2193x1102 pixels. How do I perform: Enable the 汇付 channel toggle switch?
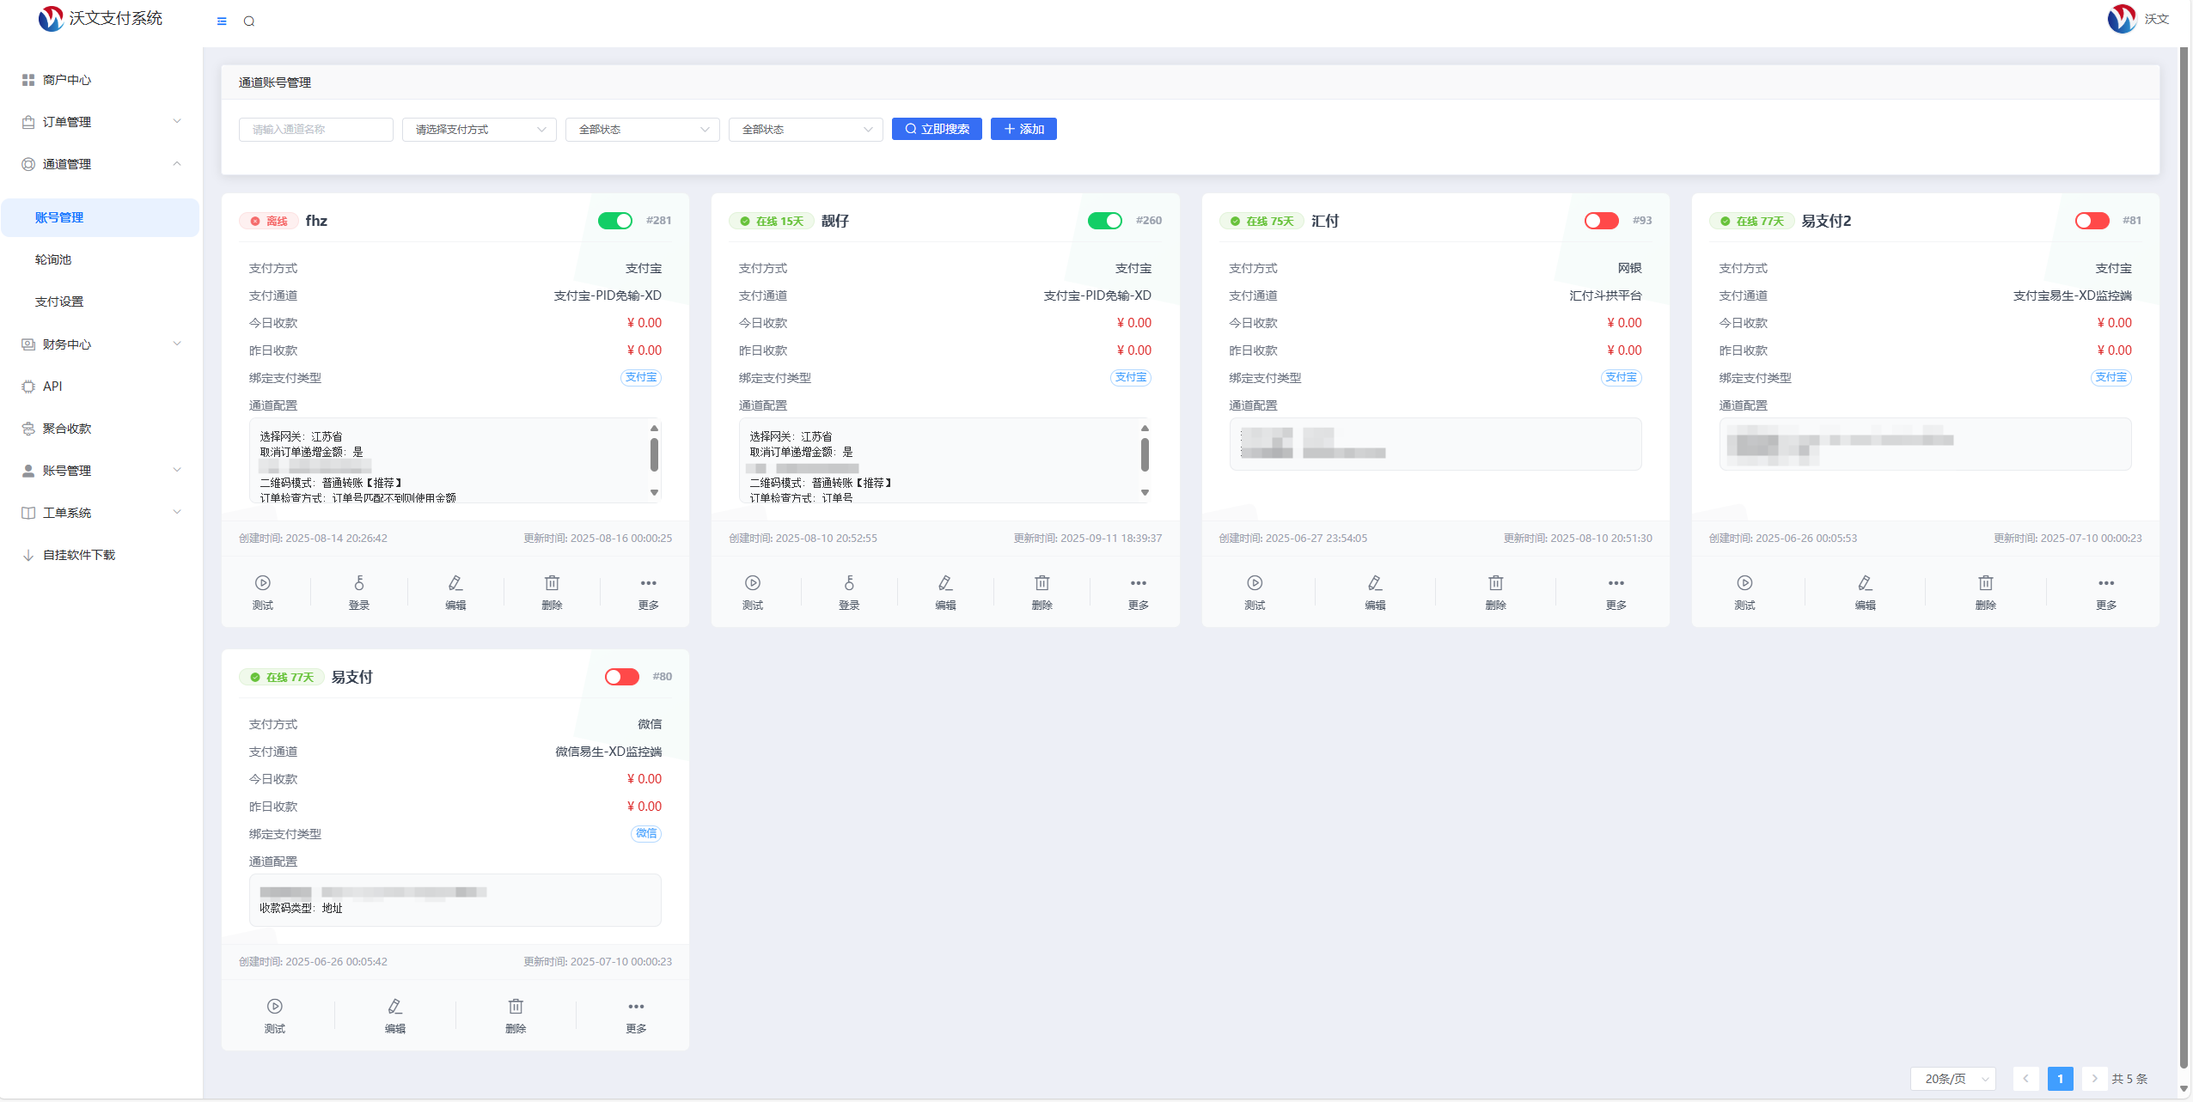1601,221
